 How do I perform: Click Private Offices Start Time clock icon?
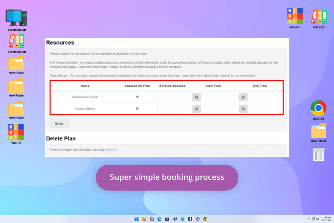(196, 109)
